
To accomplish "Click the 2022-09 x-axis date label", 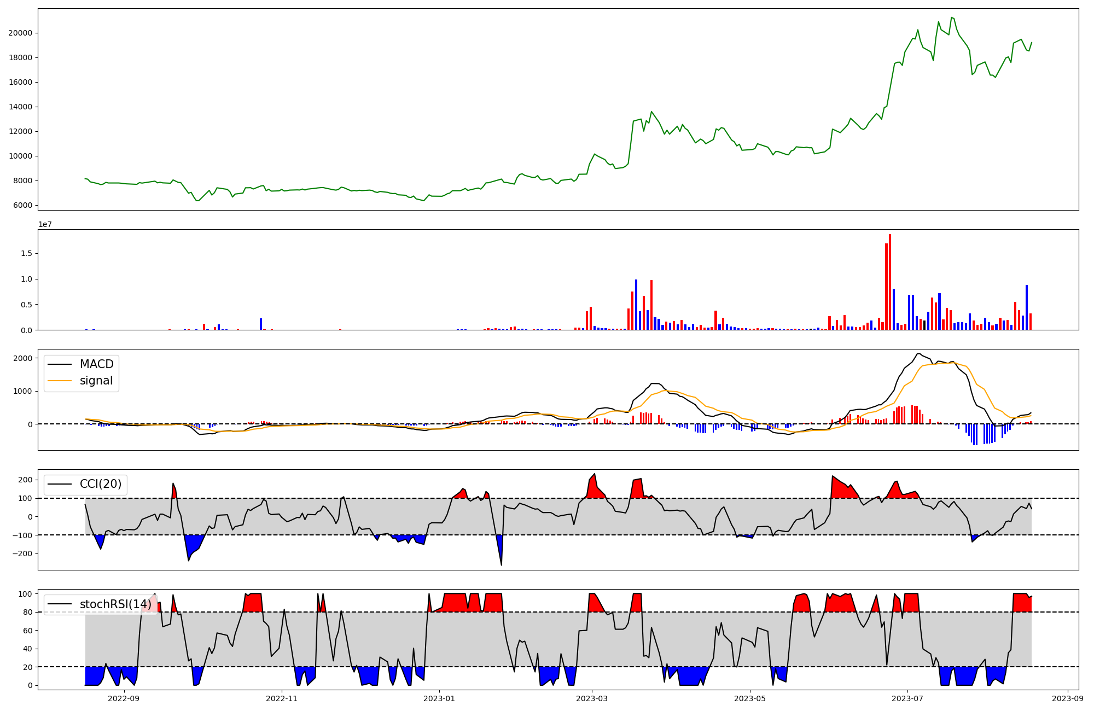I will 124,698.
